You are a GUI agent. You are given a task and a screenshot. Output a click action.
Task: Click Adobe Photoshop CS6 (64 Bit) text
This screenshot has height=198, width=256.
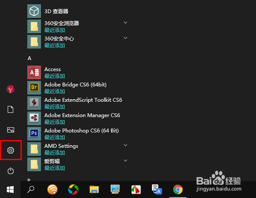[81, 131]
